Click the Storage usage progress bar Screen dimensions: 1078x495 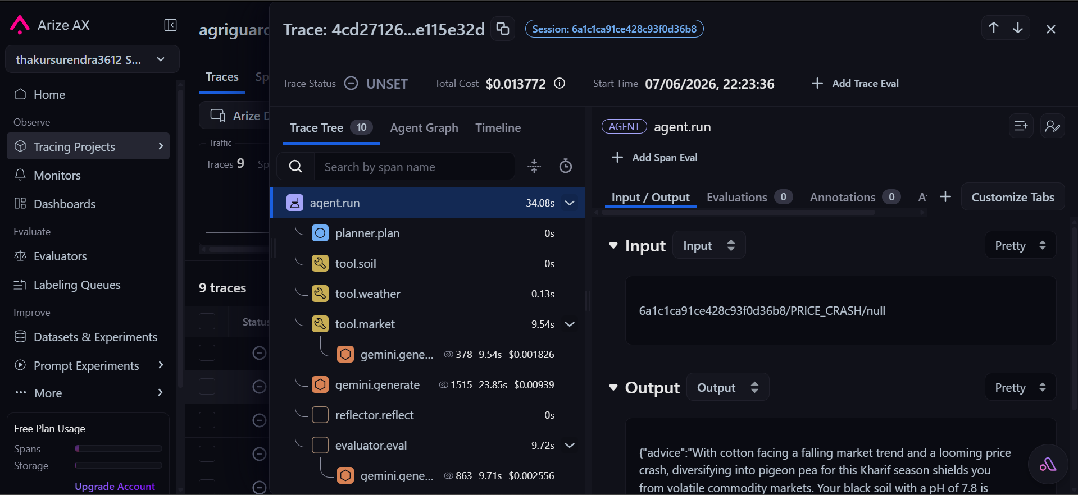(x=119, y=465)
